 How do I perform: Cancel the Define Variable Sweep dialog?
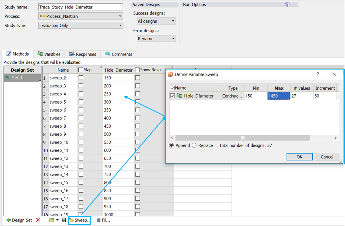pyautogui.click(x=327, y=157)
